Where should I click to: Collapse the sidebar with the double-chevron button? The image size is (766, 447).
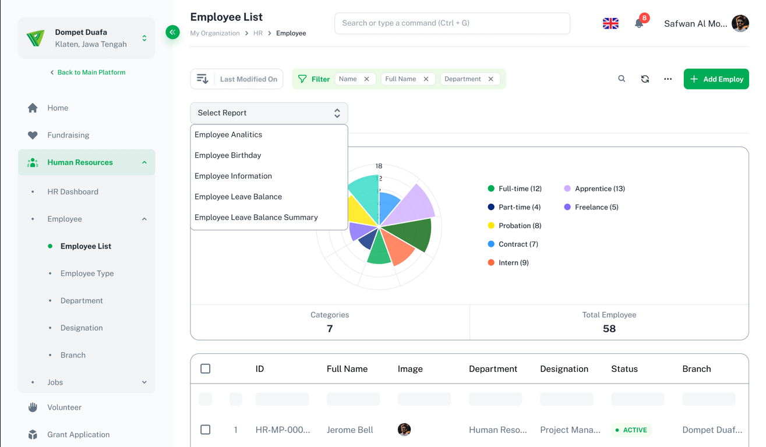[172, 32]
